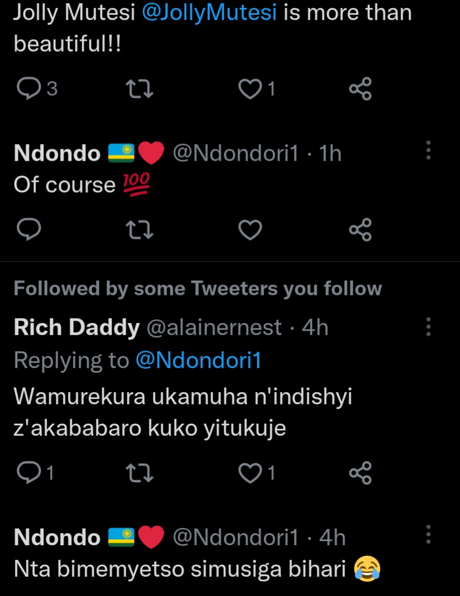Like Rich Daddy's tweet
This screenshot has height=596, width=460.
pos(250,472)
